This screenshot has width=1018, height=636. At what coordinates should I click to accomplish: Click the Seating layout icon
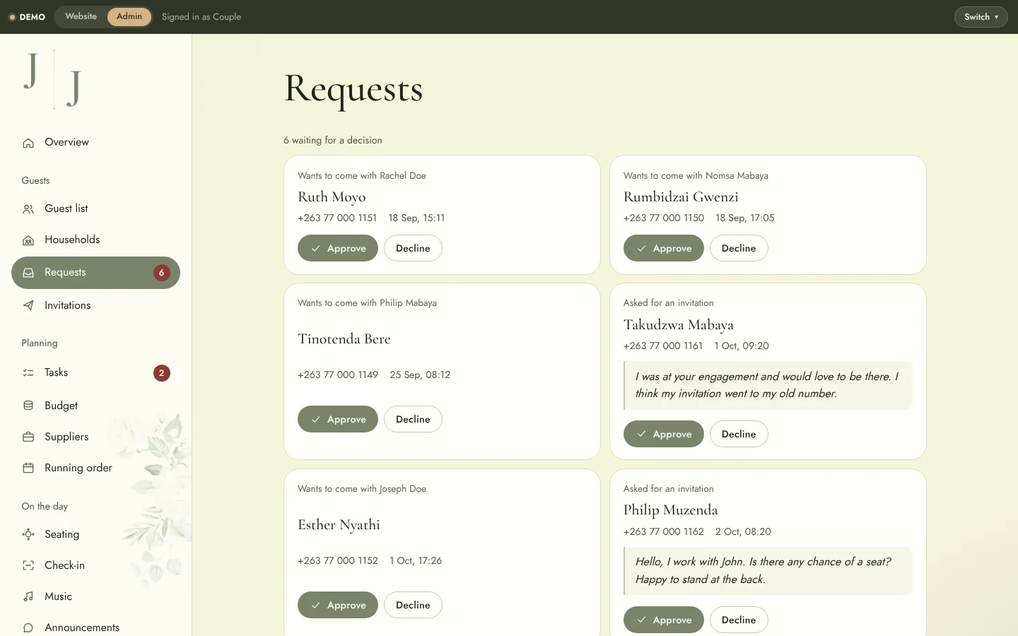coord(28,535)
